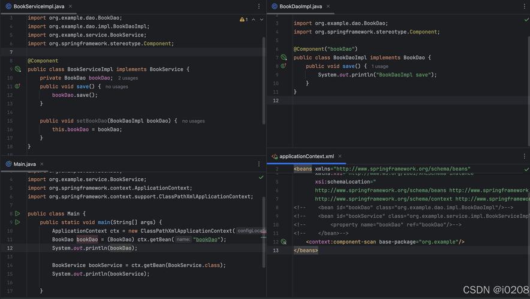Click the run gutter icon beside class Main
Image resolution: width=530 pixels, height=299 pixels.
pos(17,213)
